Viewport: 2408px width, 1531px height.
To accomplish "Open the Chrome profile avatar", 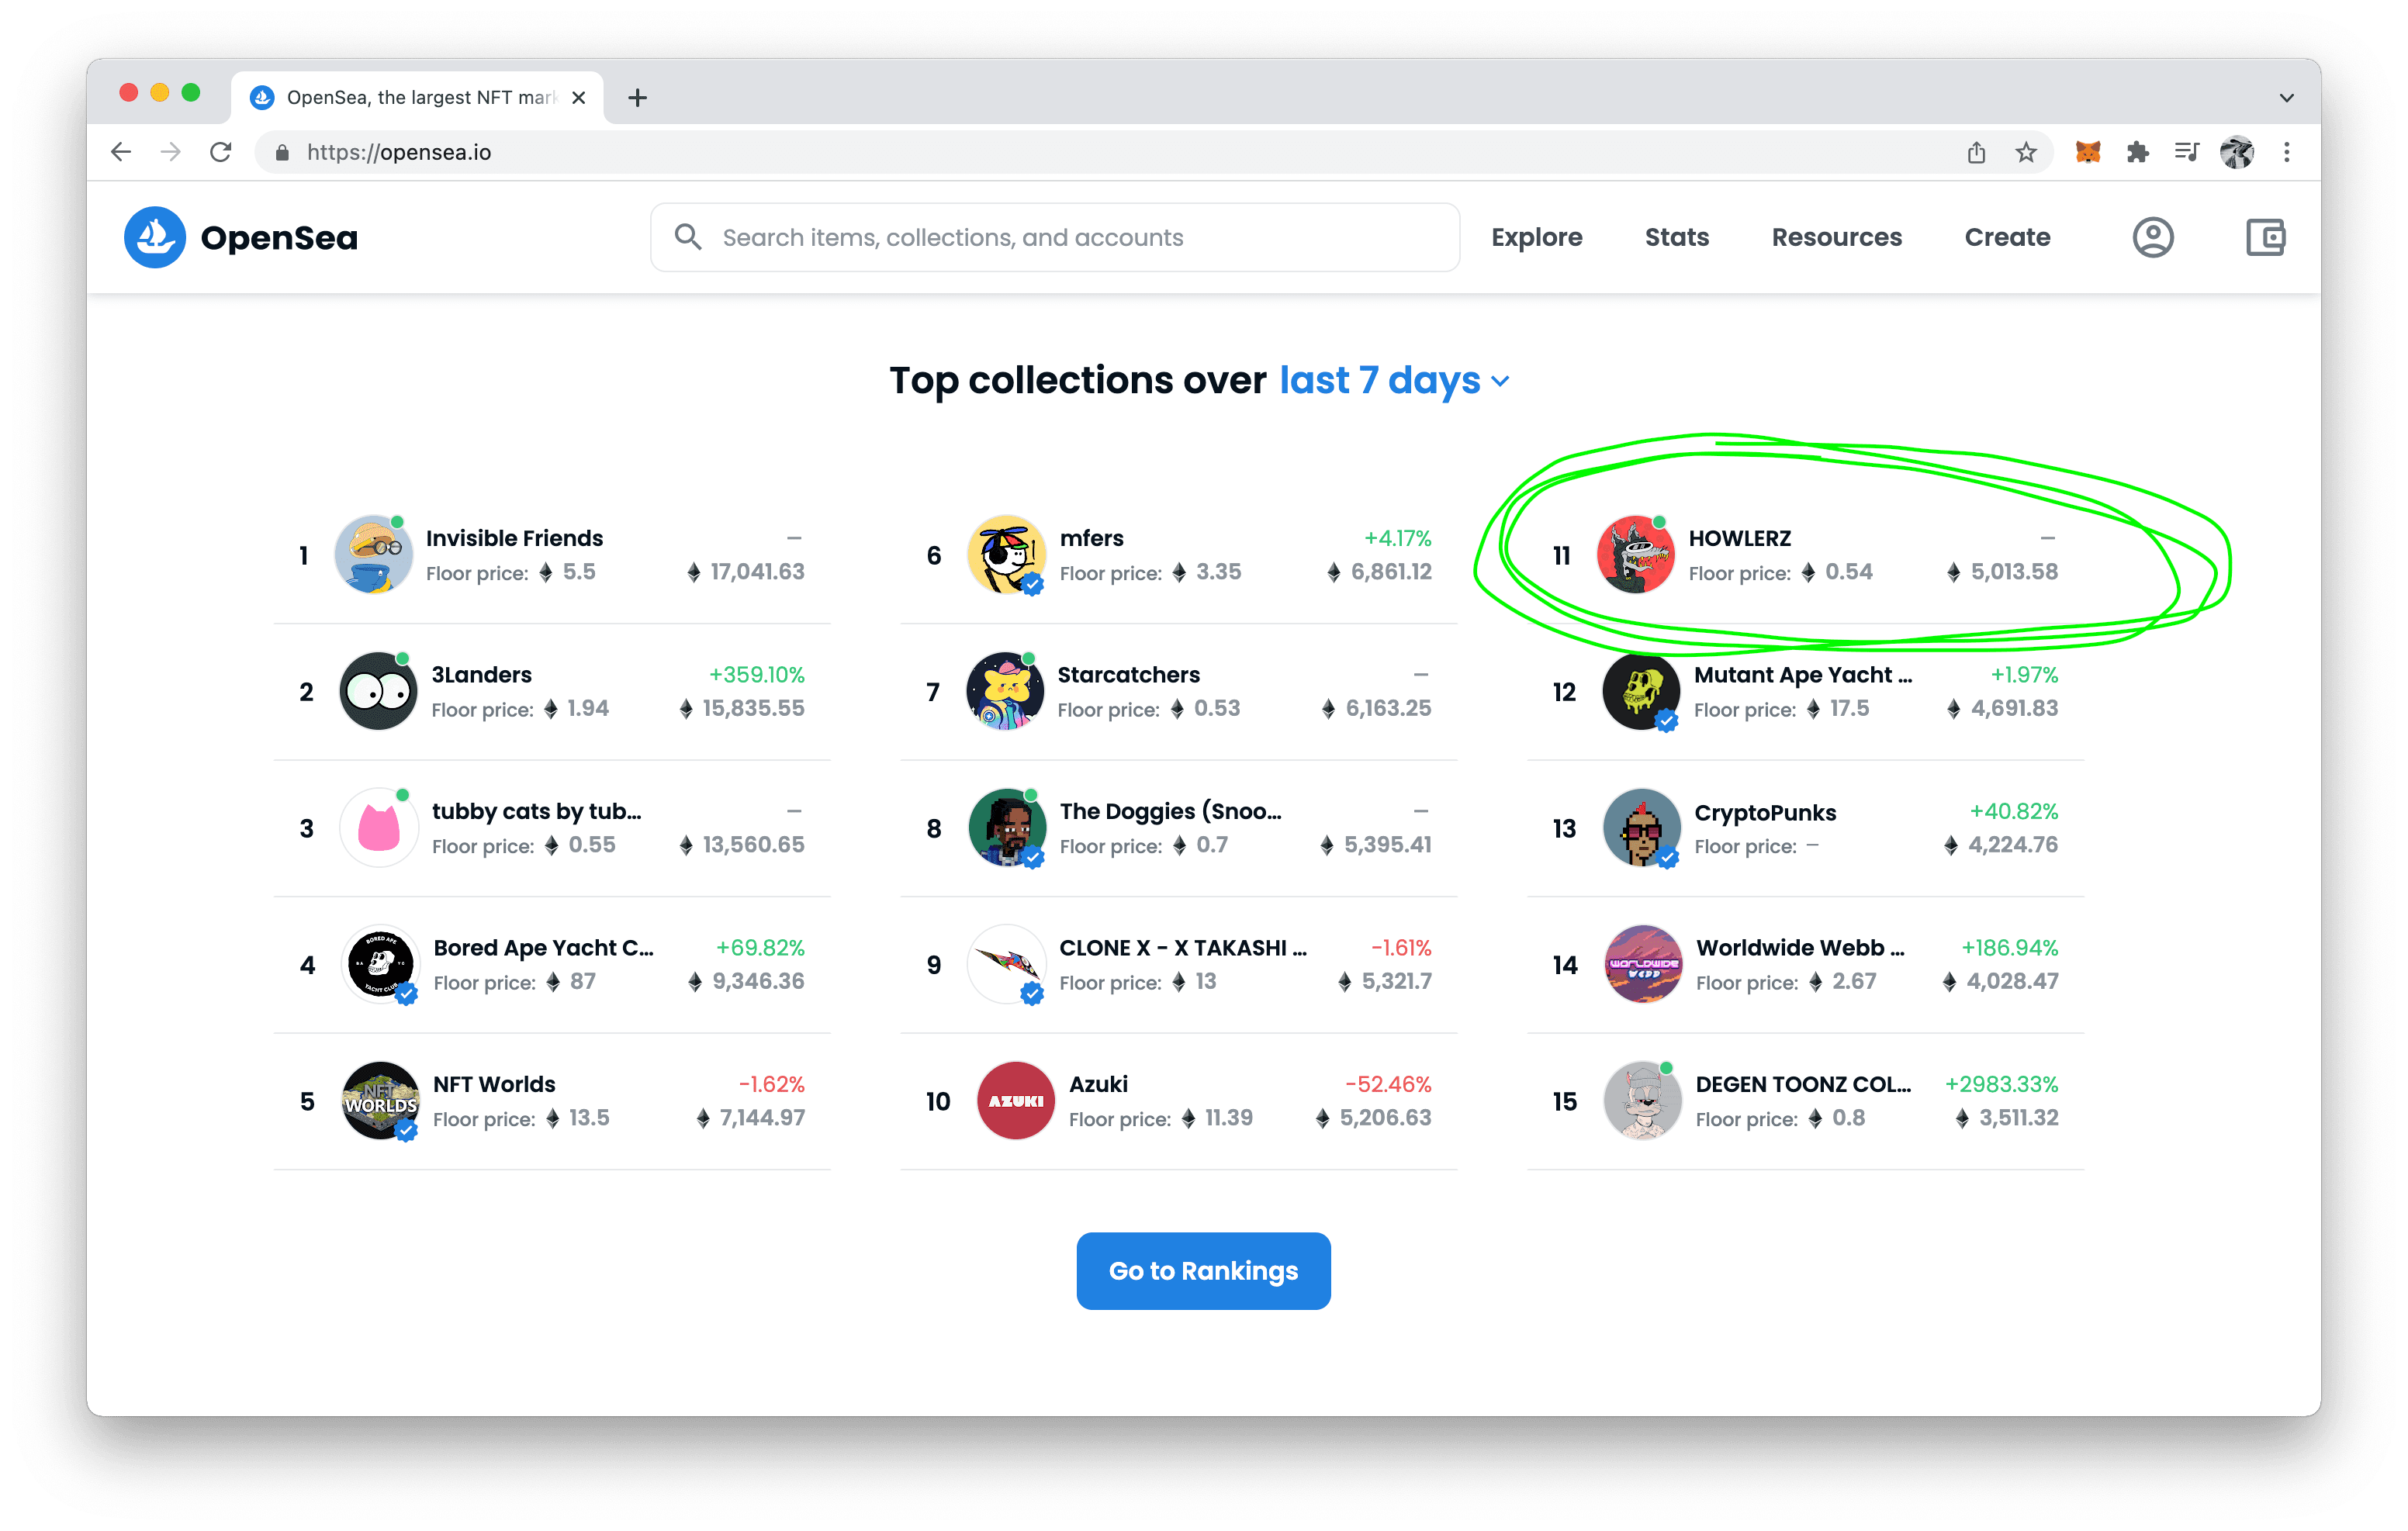I will point(2237,152).
